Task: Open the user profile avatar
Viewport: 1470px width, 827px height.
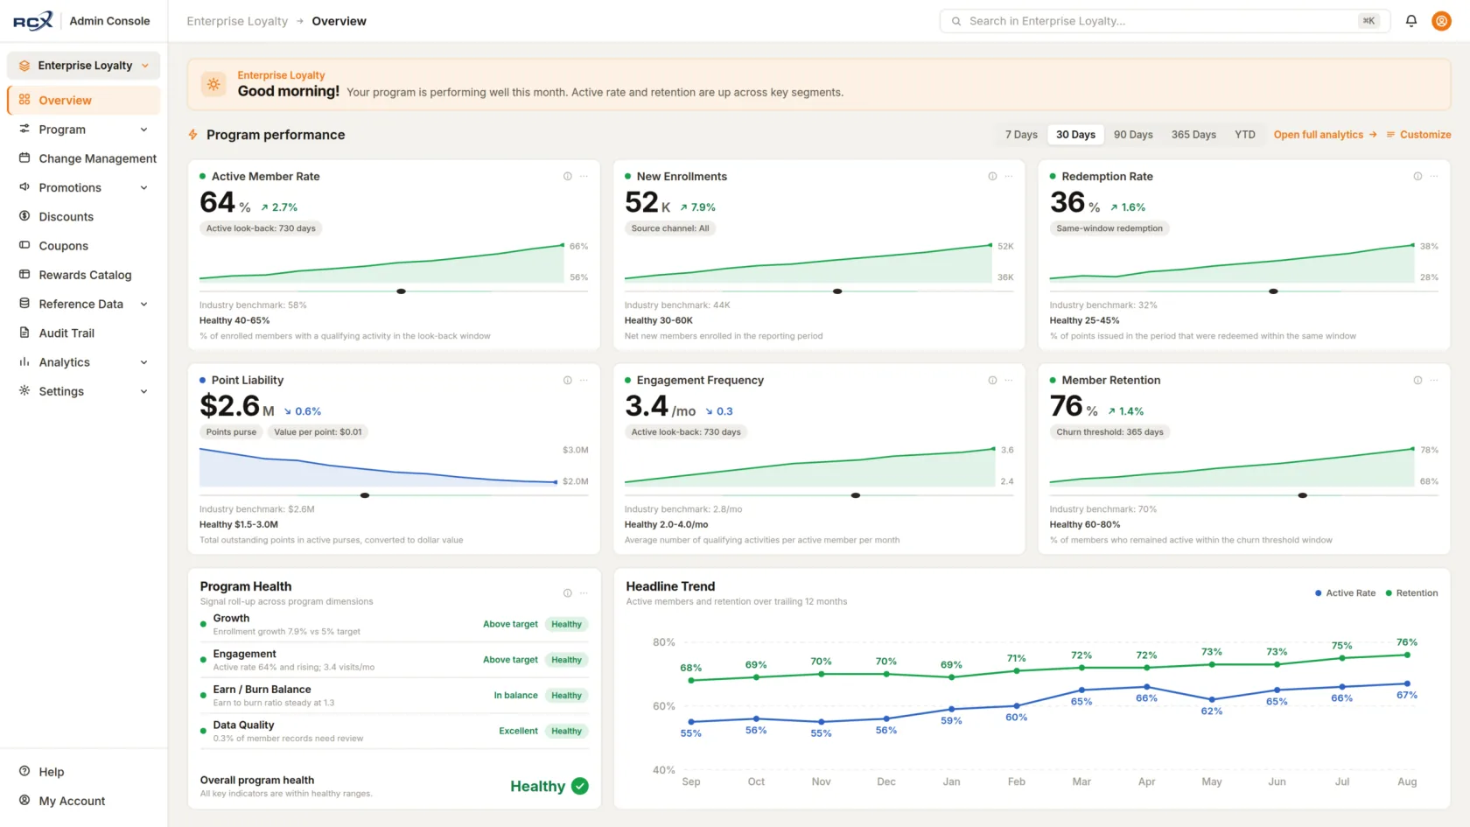Action: point(1441,21)
